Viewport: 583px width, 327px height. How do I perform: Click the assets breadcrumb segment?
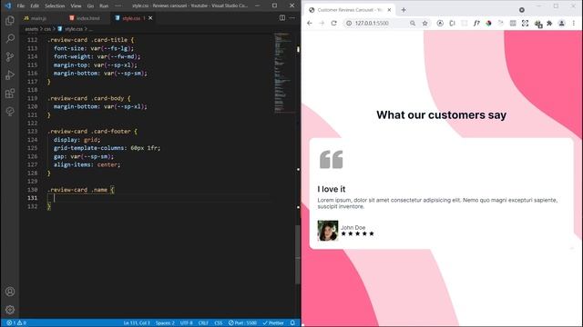[x=31, y=29]
